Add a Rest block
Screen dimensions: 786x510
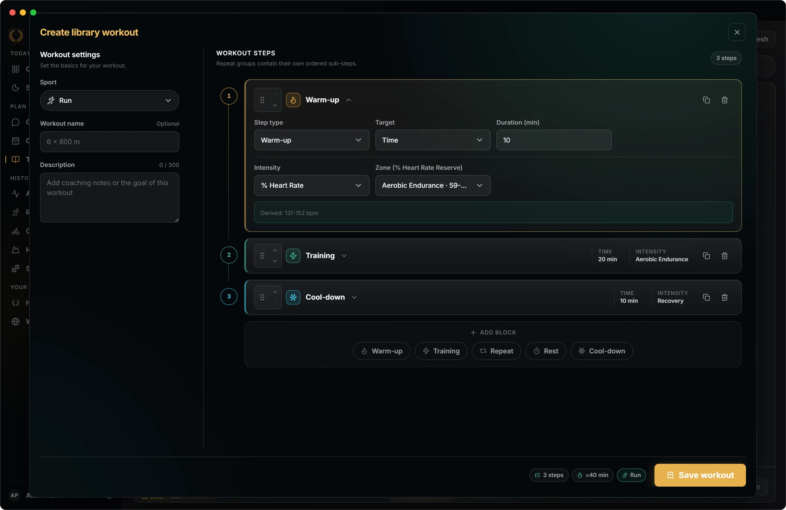point(546,351)
